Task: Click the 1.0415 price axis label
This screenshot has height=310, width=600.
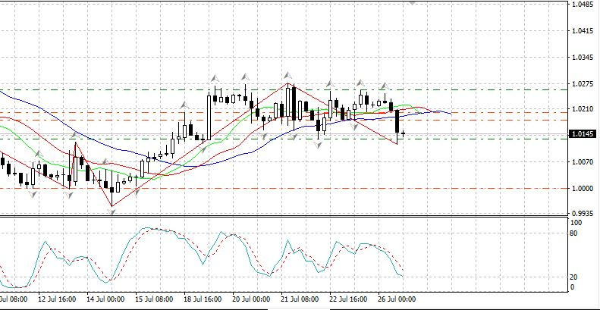Action: point(583,31)
